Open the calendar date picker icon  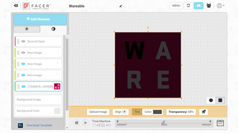pos(220,123)
